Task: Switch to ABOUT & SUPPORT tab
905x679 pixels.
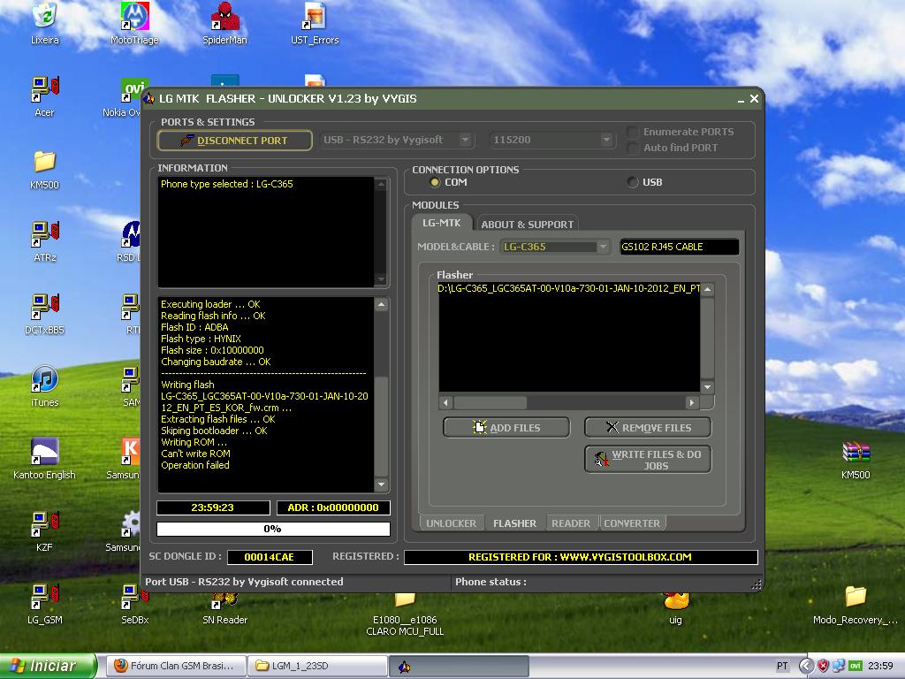Action: pyautogui.click(x=527, y=224)
